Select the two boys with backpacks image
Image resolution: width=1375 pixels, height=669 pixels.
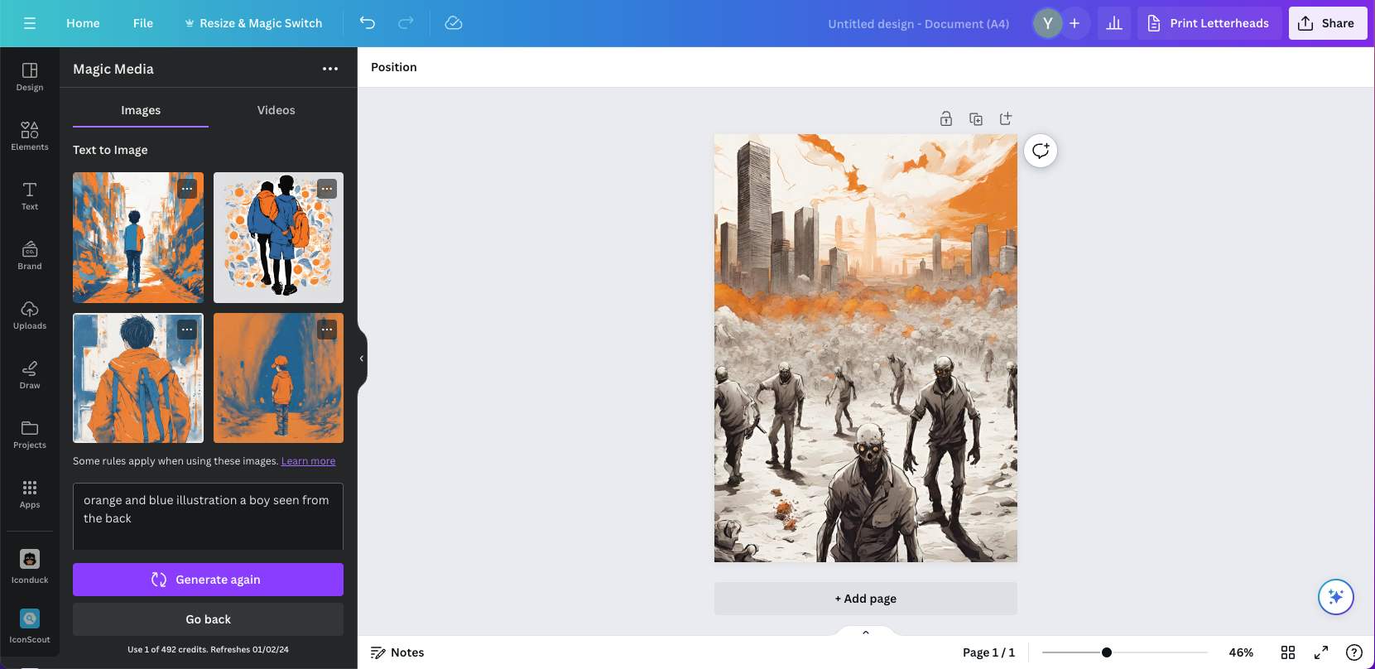(278, 238)
